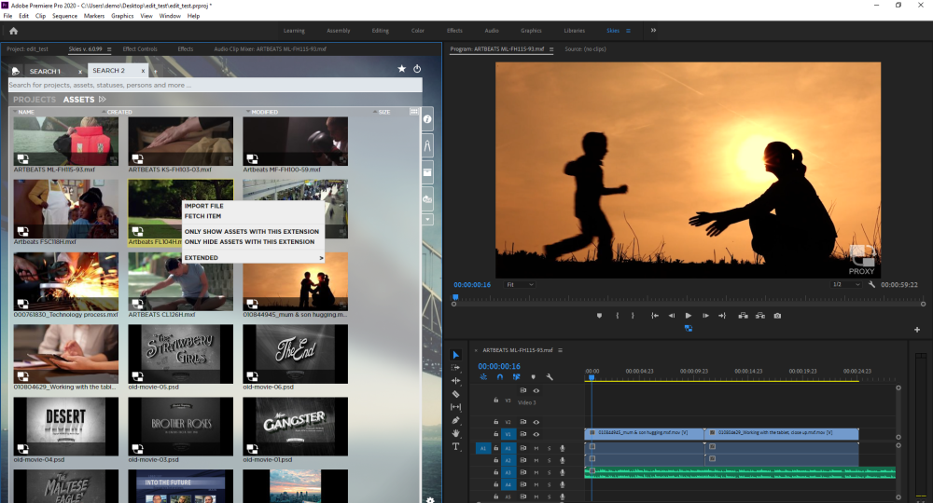Toggle visibility eye for track V1
933x503 pixels.
click(x=536, y=434)
